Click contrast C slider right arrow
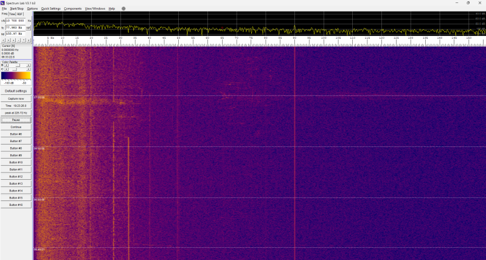Viewport: 486px width, 260px height. (x=29, y=69)
